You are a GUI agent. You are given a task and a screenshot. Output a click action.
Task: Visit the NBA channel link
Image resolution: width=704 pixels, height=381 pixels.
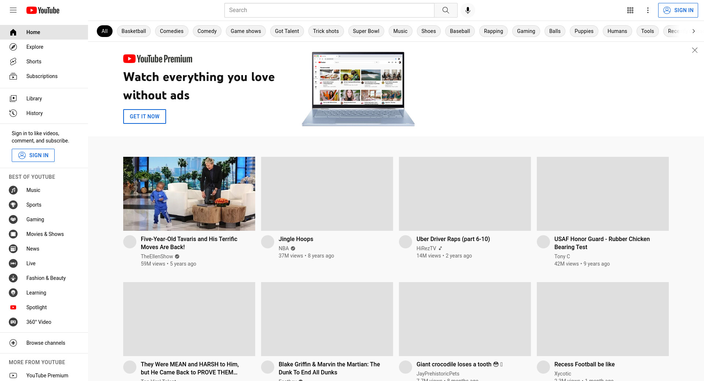(x=284, y=248)
